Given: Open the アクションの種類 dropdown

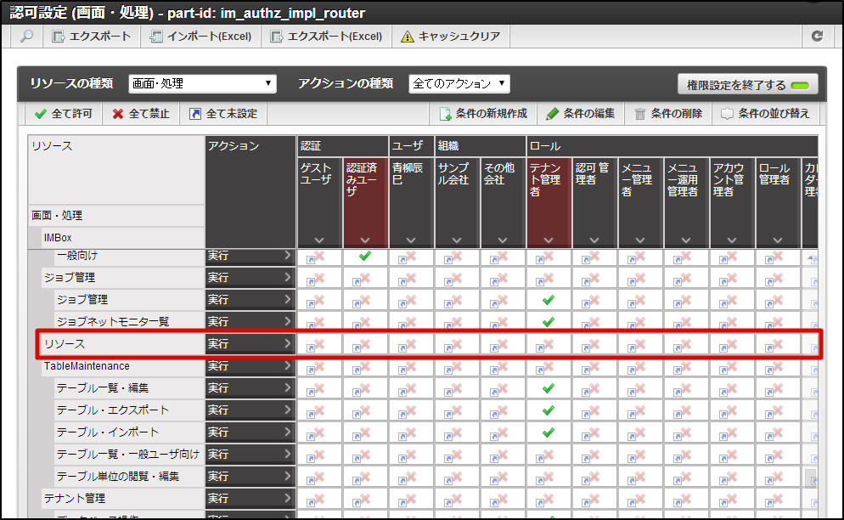Looking at the screenshot, I should coord(459,83).
